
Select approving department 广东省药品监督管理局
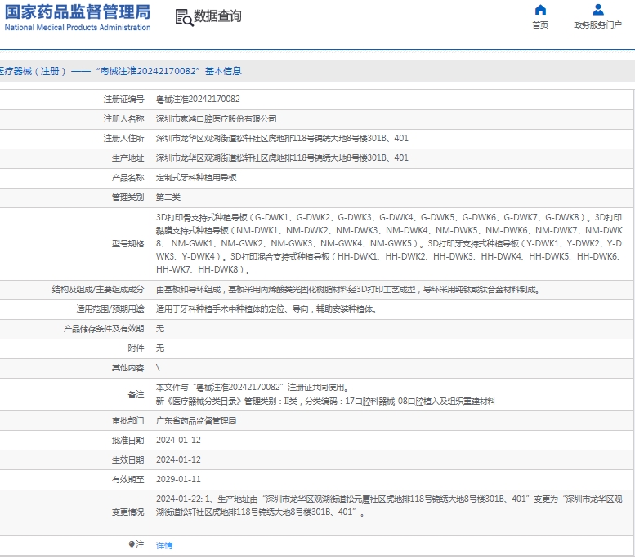pyautogui.click(x=196, y=420)
